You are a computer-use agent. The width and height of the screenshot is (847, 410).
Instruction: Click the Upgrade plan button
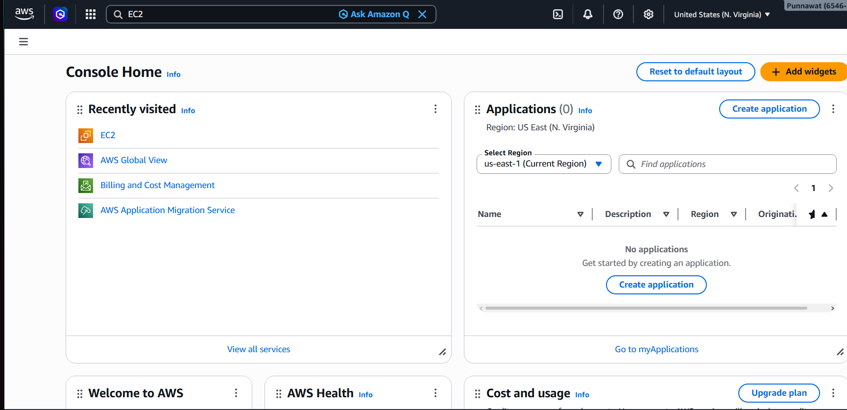779,393
